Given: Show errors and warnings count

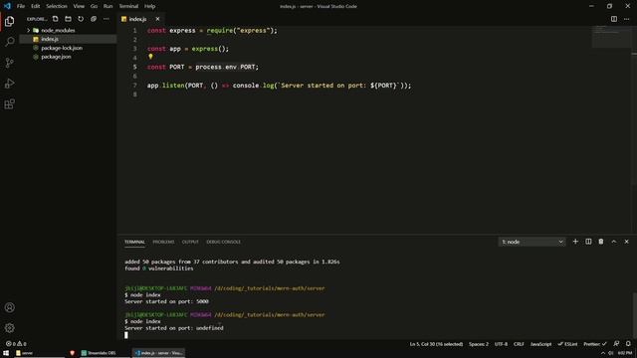Looking at the screenshot, I should coord(16,344).
